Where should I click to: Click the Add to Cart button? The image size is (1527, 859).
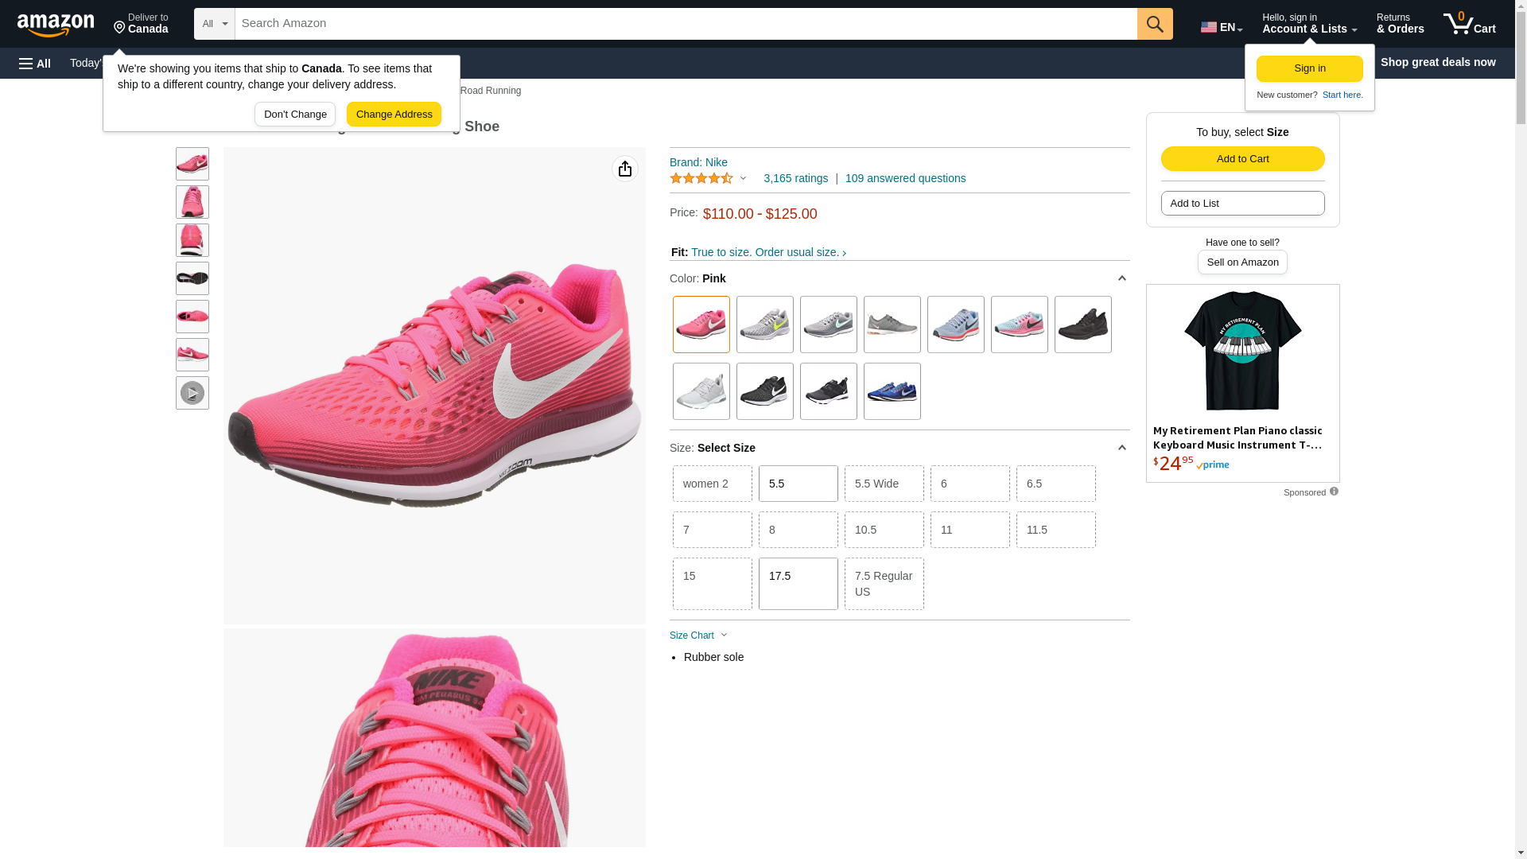(x=1242, y=158)
